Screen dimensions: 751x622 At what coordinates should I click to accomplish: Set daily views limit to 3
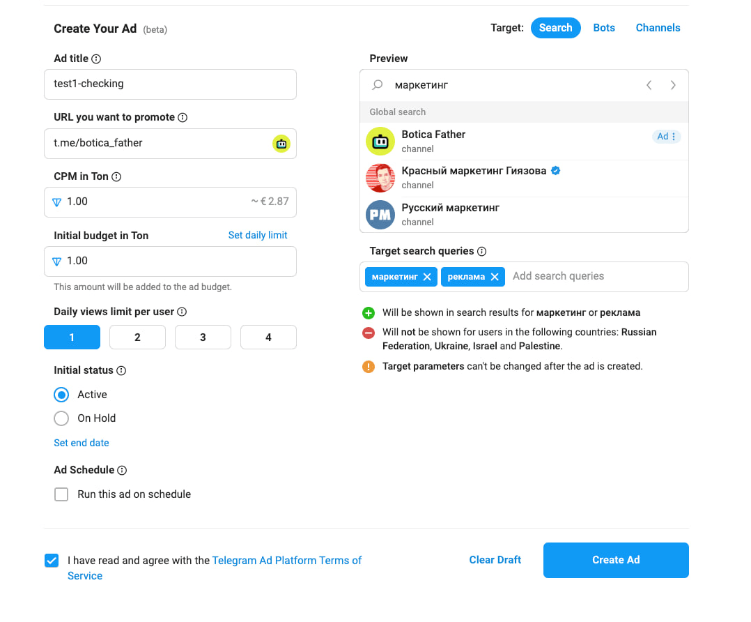[x=203, y=337]
